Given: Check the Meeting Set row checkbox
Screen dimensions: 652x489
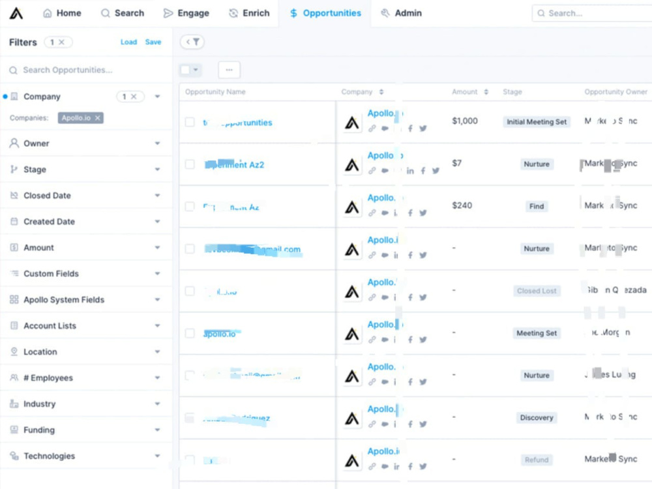Looking at the screenshot, I should coord(190,333).
